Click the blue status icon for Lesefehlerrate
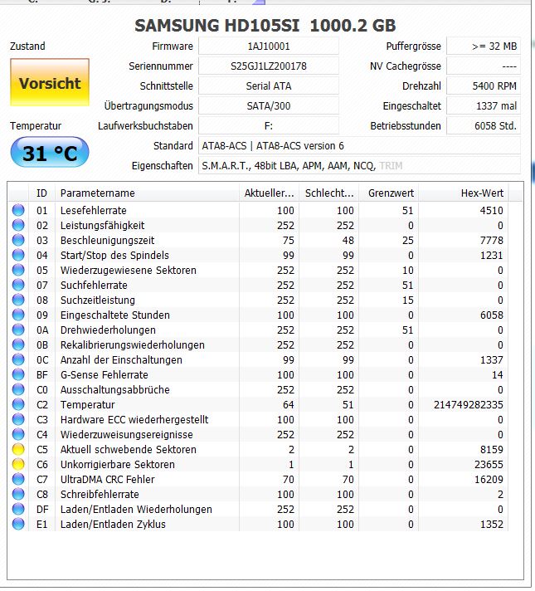This screenshot has height=591, width=535. tap(18, 210)
